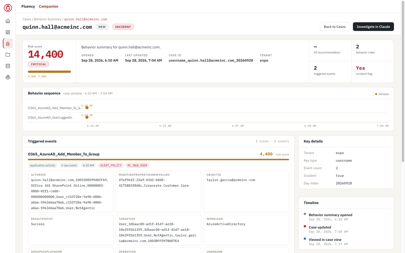Image resolution: width=405 pixels, height=253 pixels.
Task: Select the alerts siren sidebar icon
Action: 8,44
